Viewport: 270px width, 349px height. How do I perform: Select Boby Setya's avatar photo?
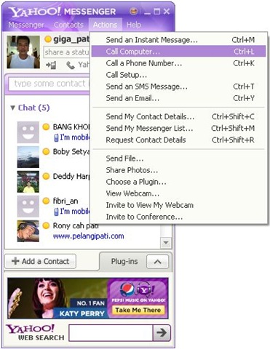click(28, 157)
